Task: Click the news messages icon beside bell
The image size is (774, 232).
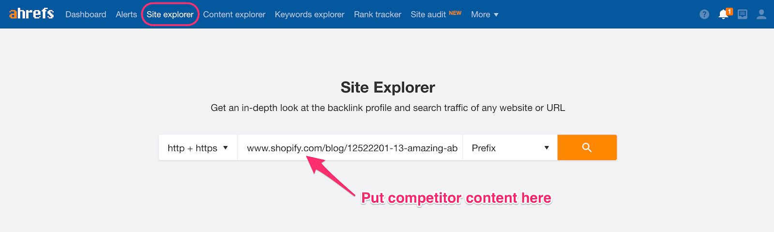Action: tap(743, 14)
